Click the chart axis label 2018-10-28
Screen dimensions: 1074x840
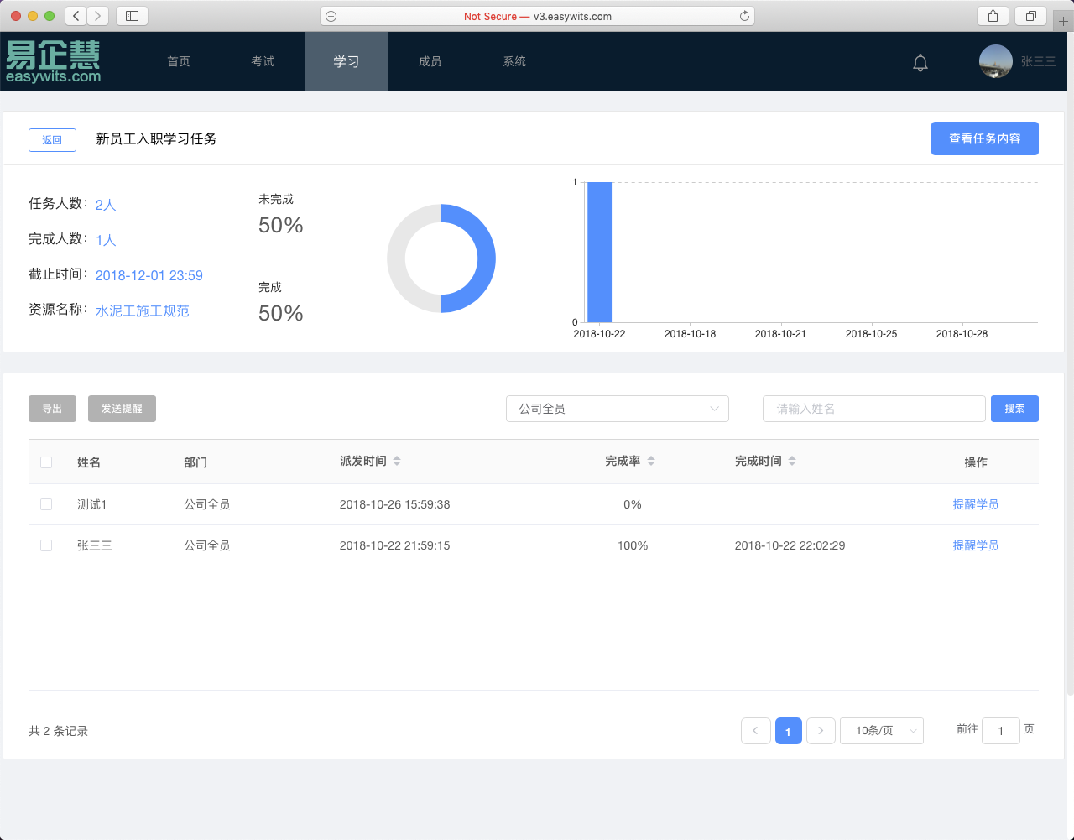point(962,334)
